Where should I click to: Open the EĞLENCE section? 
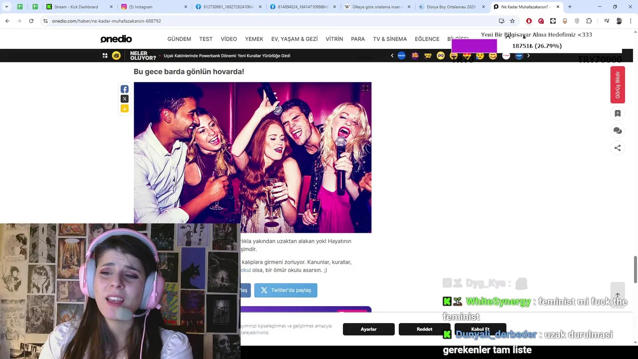(x=427, y=39)
